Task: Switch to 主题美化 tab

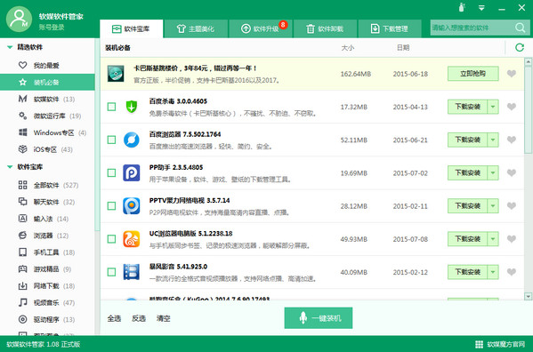Action: click(196, 28)
